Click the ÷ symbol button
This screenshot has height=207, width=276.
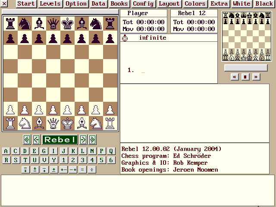[92, 169]
